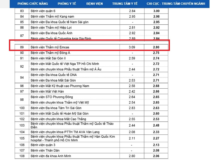Click the Bệnh viện quận 3 name

[x=43, y=145]
